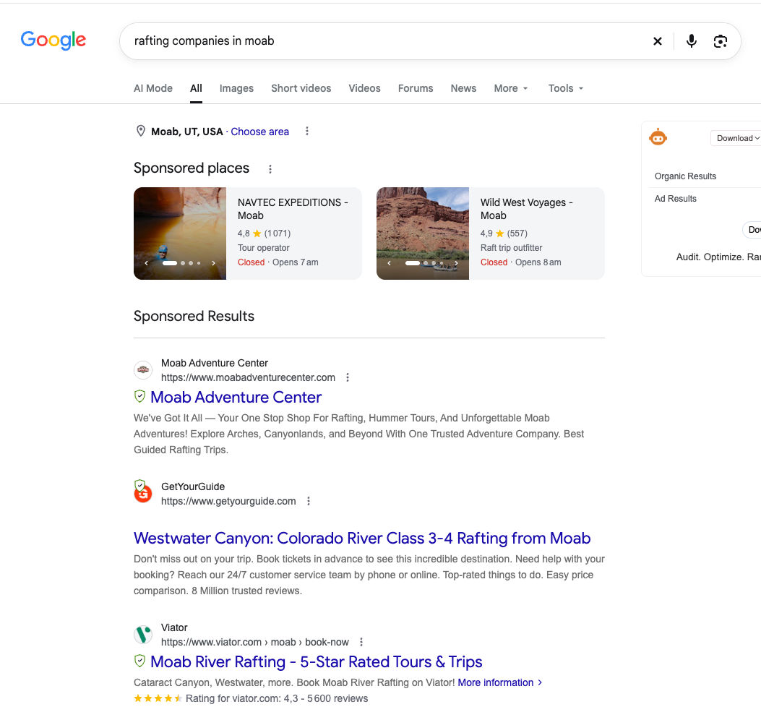Image resolution: width=761 pixels, height=720 pixels.
Task: Click green shield icon beside Moab River Rafting title
Action: [x=139, y=661]
